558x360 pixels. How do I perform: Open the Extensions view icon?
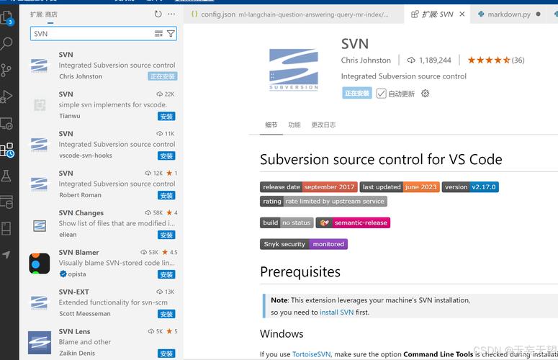tap(6, 150)
